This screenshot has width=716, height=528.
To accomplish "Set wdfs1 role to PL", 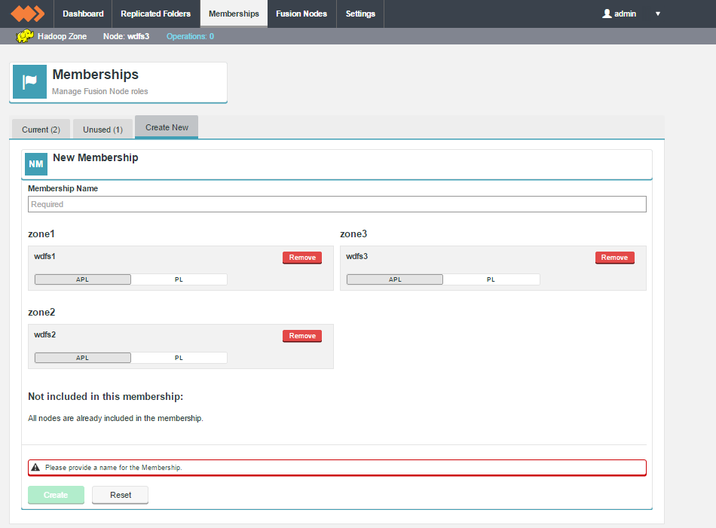I will point(179,279).
